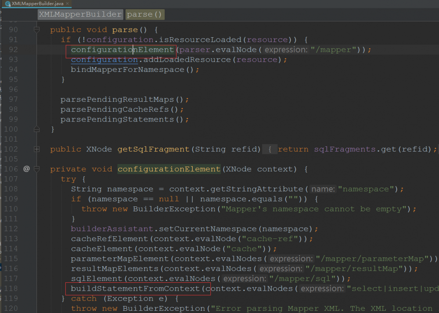Click the catch keyword on line 119
The width and height of the screenshot is (439, 313).
(84, 299)
